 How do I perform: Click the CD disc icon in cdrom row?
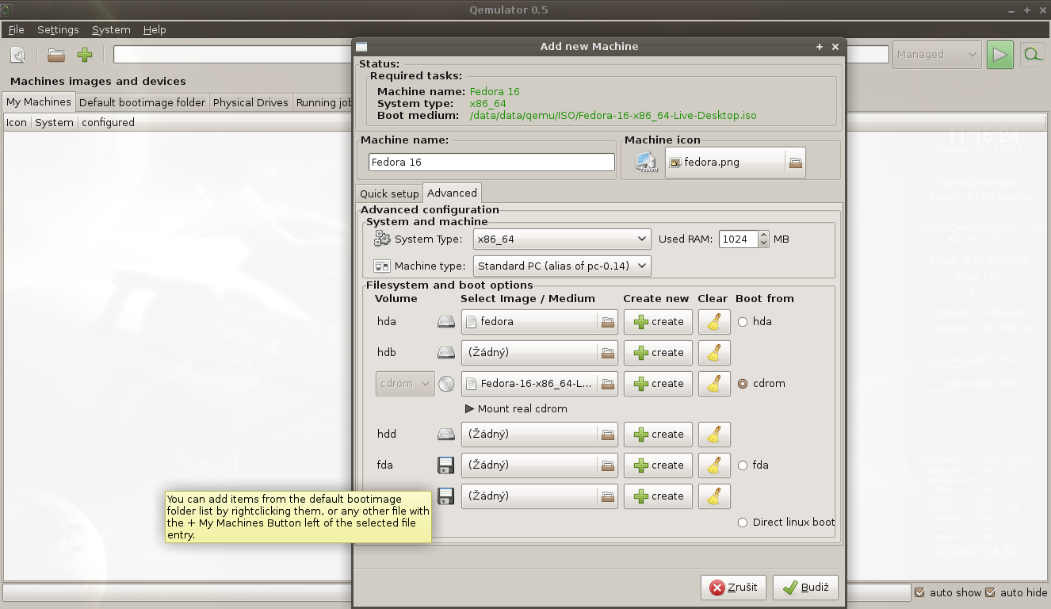(x=447, y=384)
